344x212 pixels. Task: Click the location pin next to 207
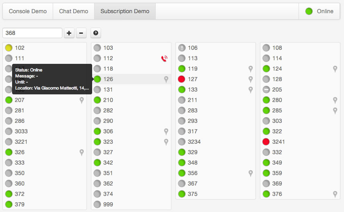click(x=82, y=100)
